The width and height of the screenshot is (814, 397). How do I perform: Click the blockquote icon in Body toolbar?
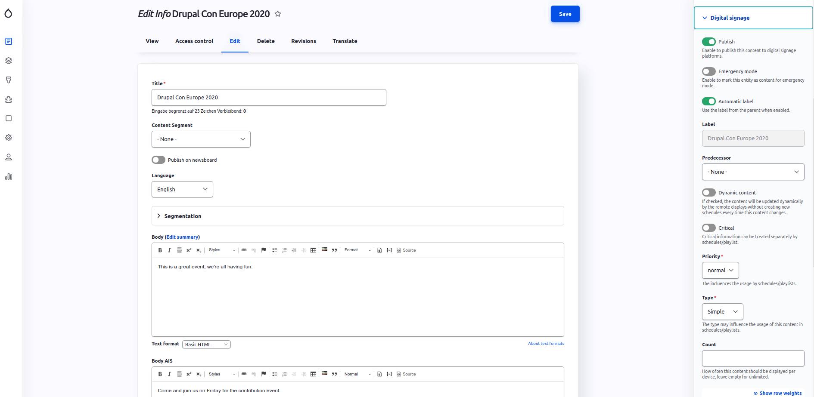(334, 250)
